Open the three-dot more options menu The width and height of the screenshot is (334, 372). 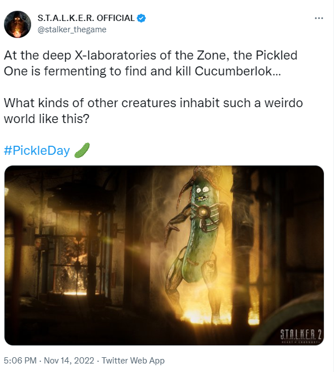319,18
